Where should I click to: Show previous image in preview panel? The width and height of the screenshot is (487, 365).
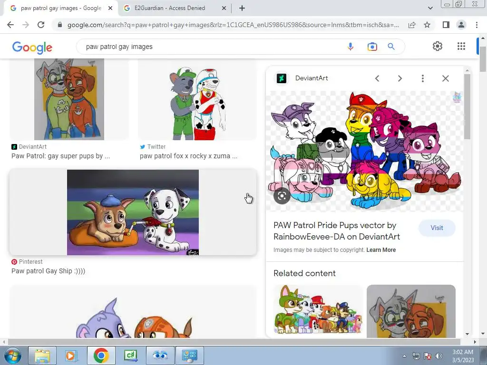pos(377,78)
